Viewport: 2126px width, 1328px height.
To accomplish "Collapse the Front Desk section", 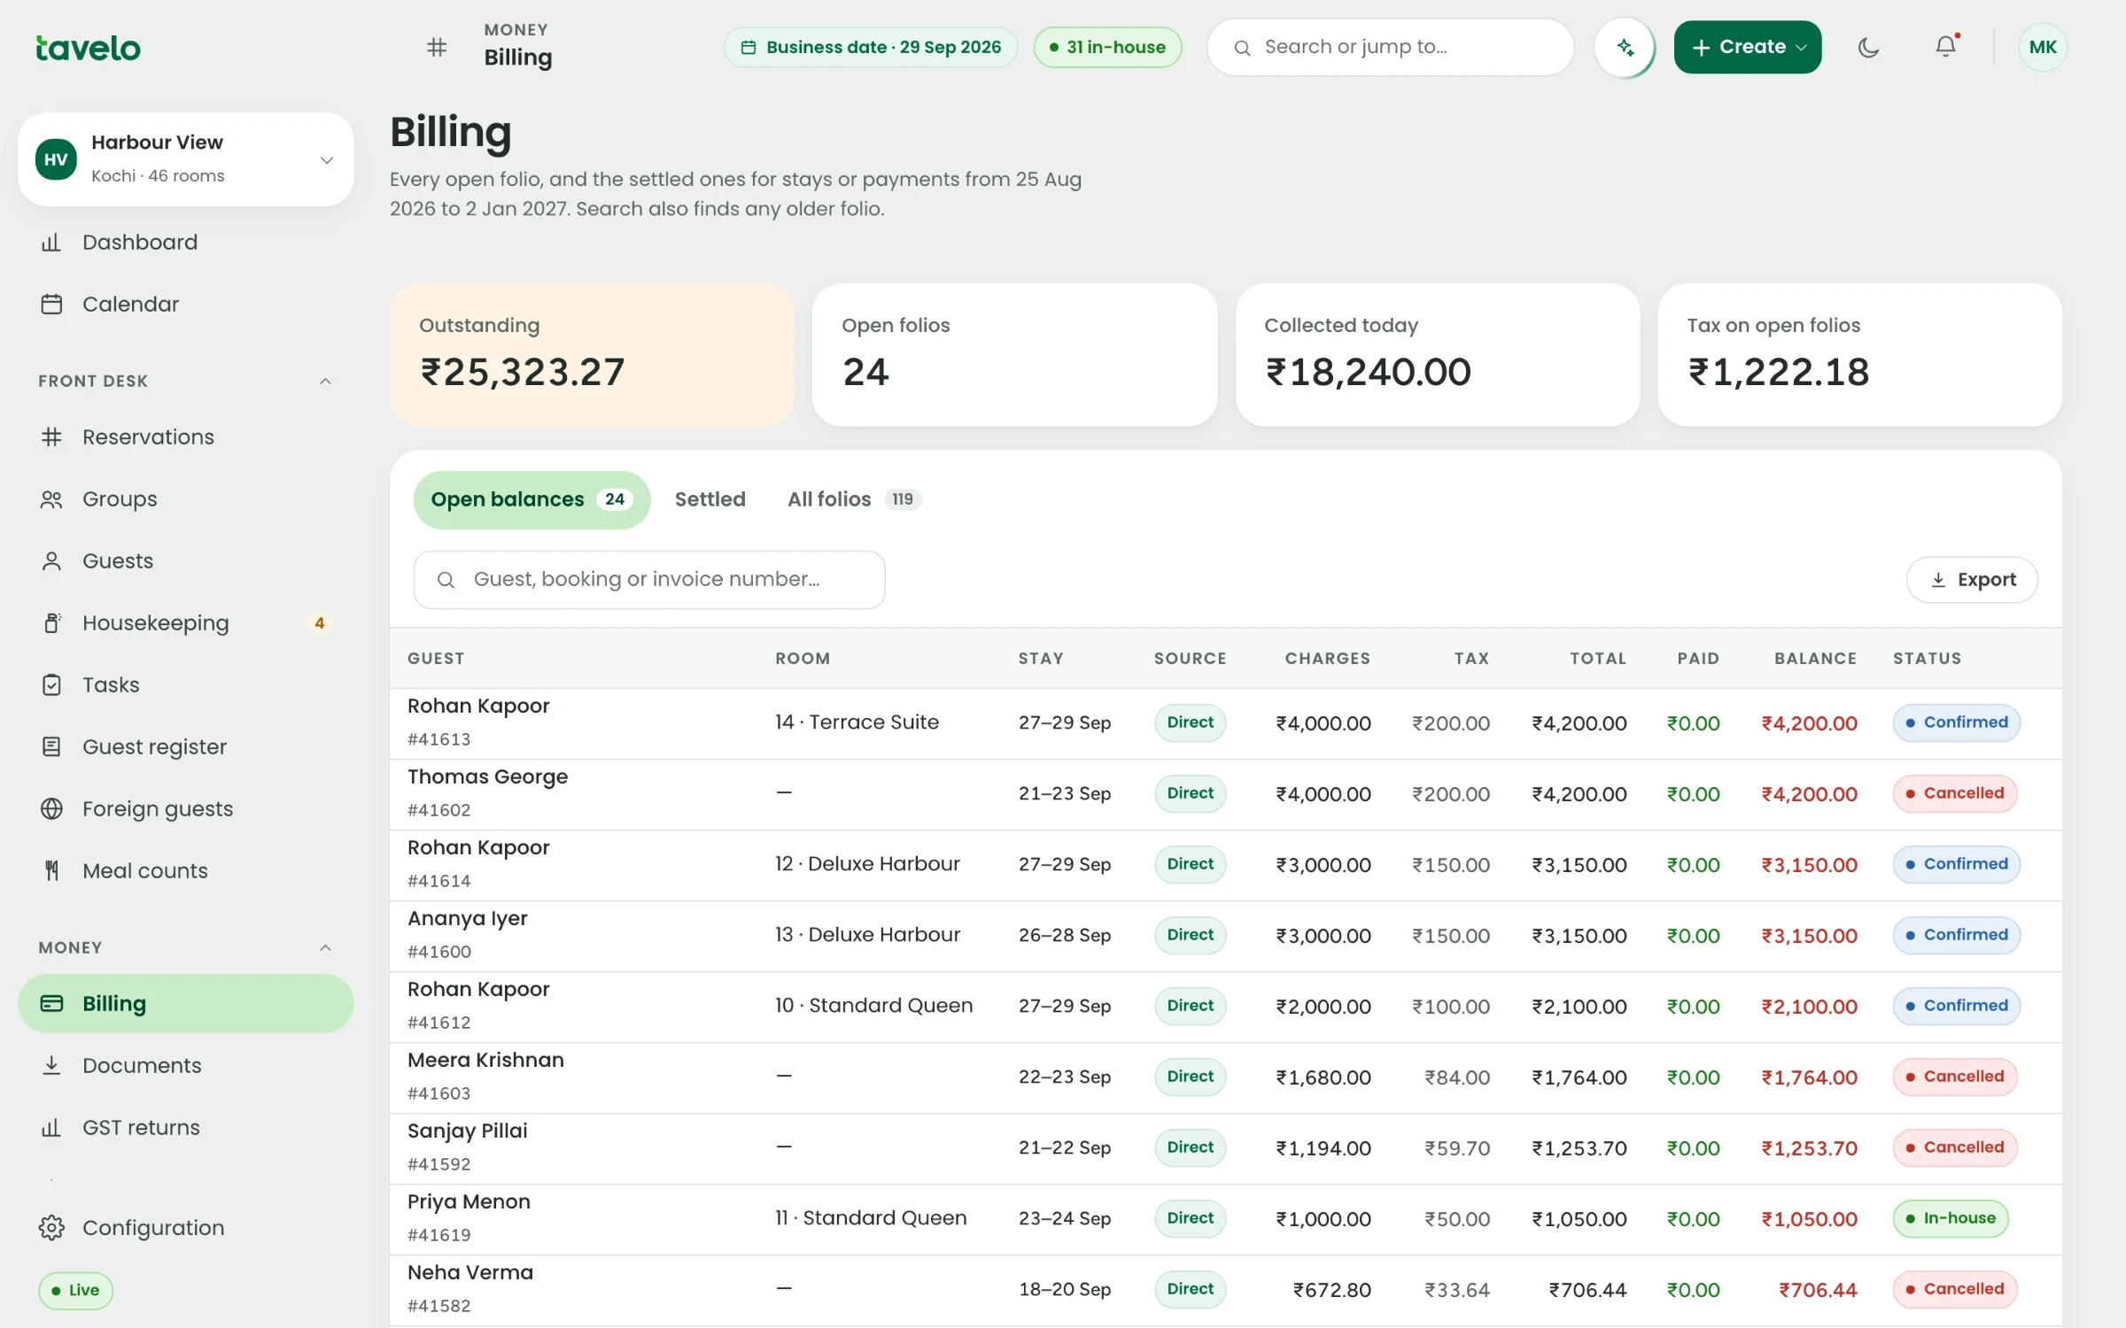I will tap(325, 382).
